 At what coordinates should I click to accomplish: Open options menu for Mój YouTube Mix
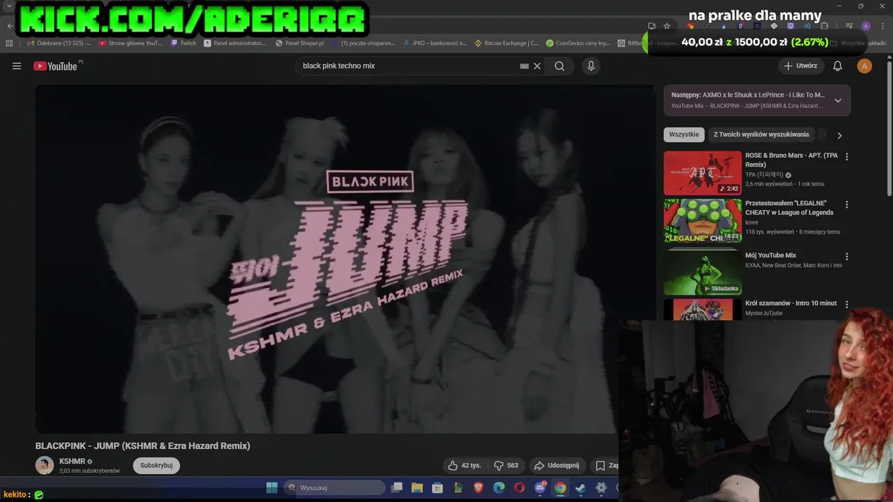tap(847, 257)
